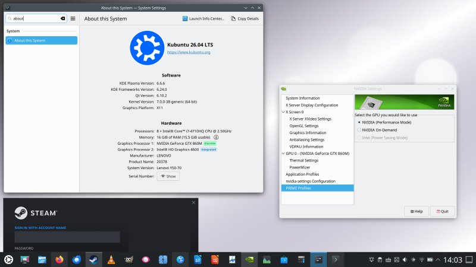Click the NVIDIA Settings title bar icon
Image resolution: width=476 pixels, height=267 pixels.
tap(284, 88)
